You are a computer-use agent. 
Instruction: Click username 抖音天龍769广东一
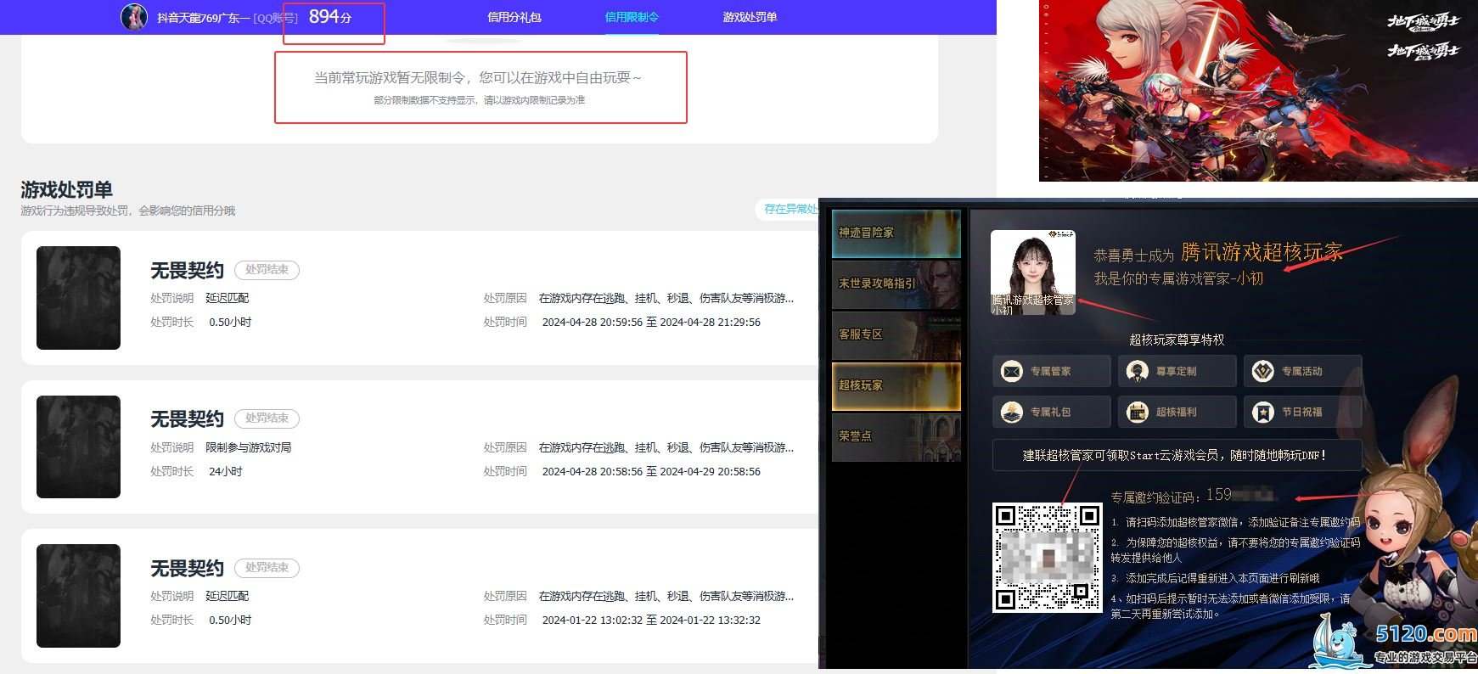point(203,18)
